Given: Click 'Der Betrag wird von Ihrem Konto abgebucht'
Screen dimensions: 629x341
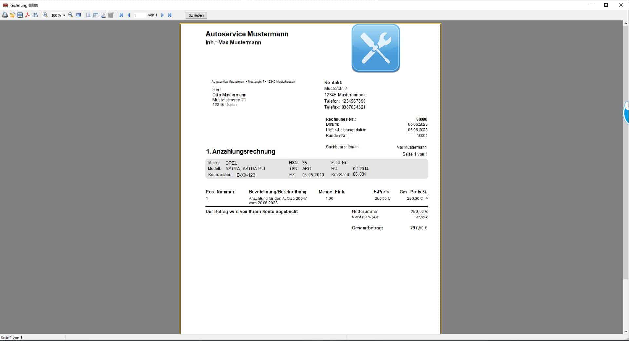Looking at the screenshot, I should pos(252,212).
